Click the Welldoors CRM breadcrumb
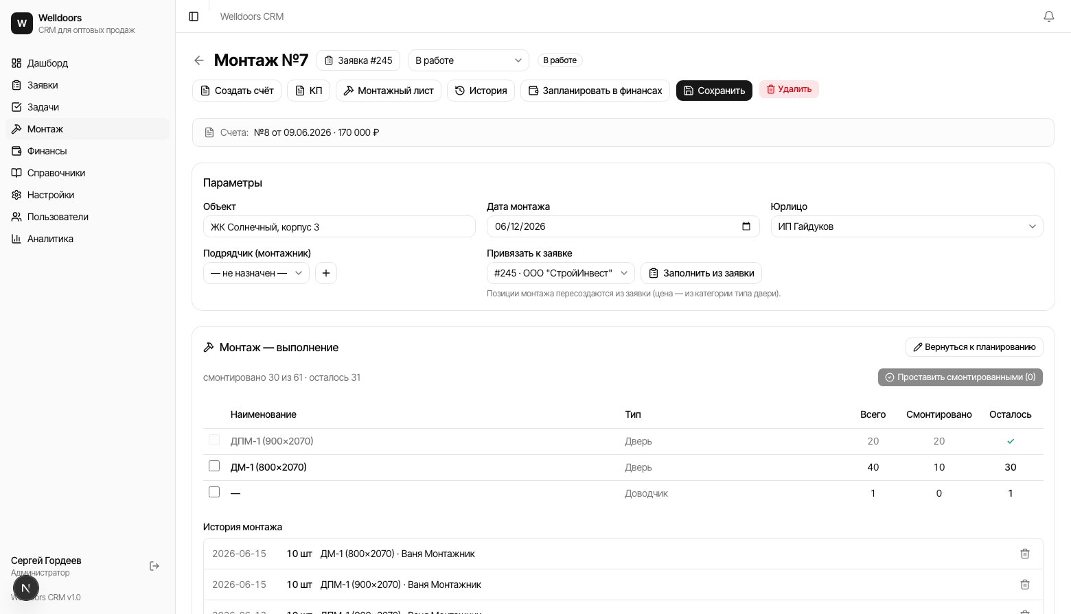This screenshot has height=614, width=1071. [252, 16]
